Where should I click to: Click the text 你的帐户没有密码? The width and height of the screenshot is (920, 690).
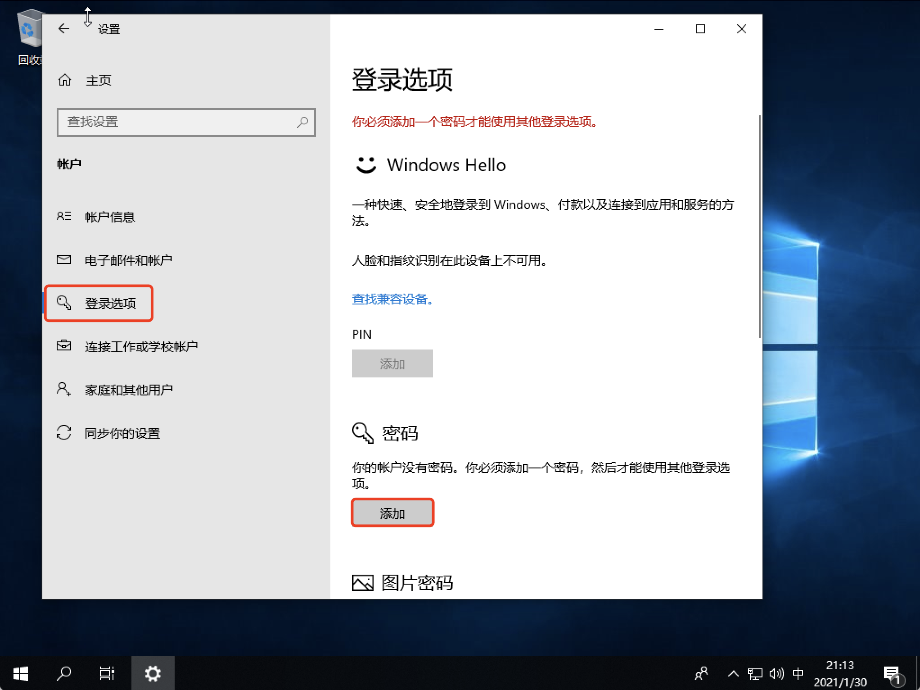point(403,468)
